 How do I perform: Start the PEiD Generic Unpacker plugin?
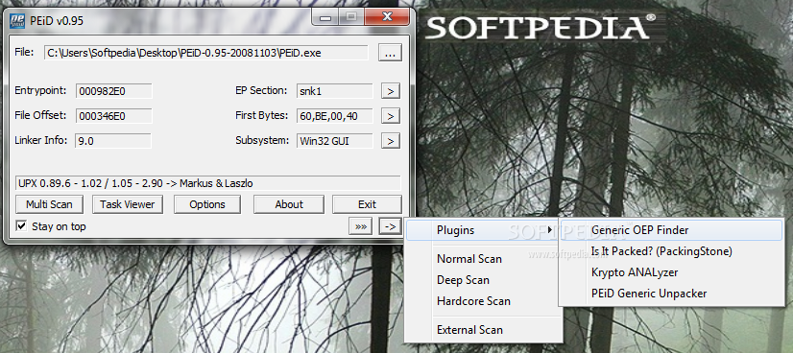click(672, 294)
